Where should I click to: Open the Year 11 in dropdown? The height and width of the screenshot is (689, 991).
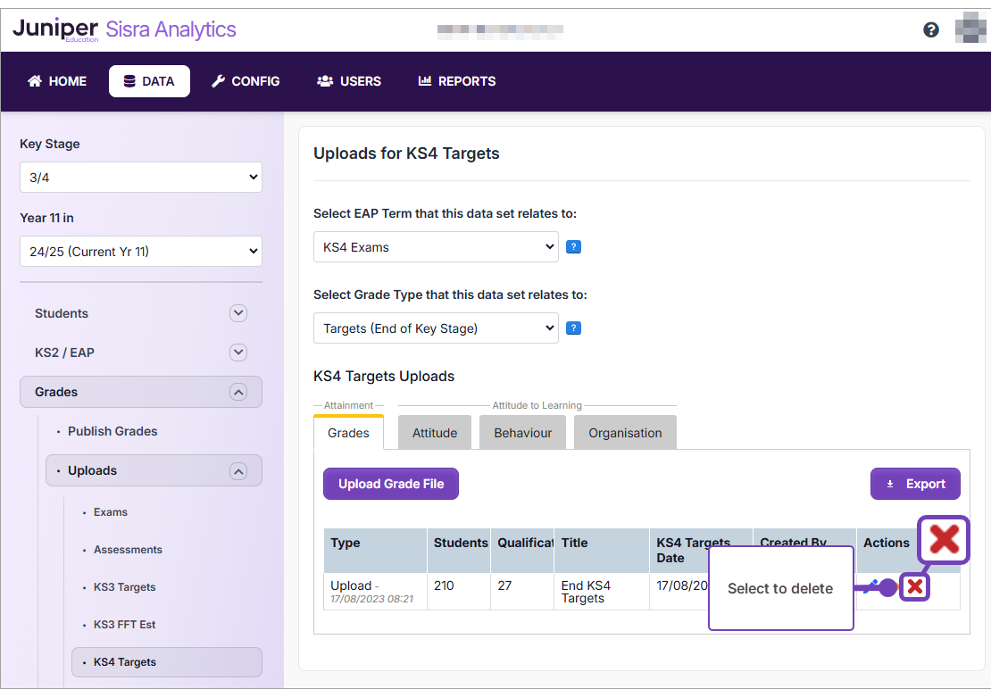pos(141,252)
